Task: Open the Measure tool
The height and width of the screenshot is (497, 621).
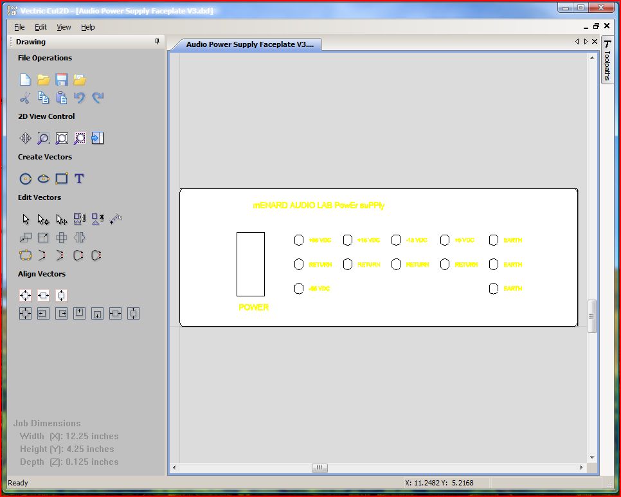Action: [x=116, y=219]
